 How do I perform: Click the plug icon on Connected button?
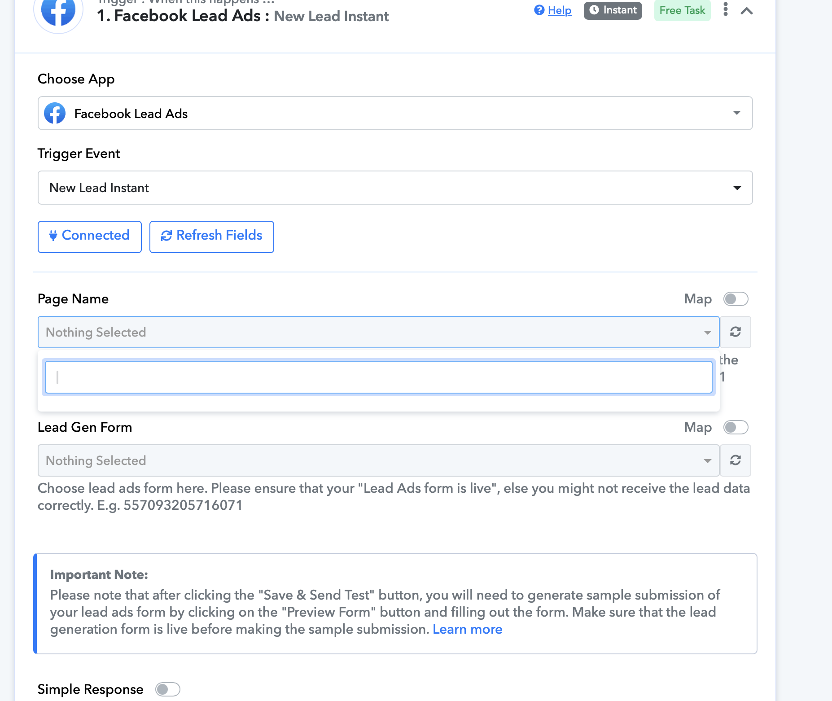[x=53, y=235]
